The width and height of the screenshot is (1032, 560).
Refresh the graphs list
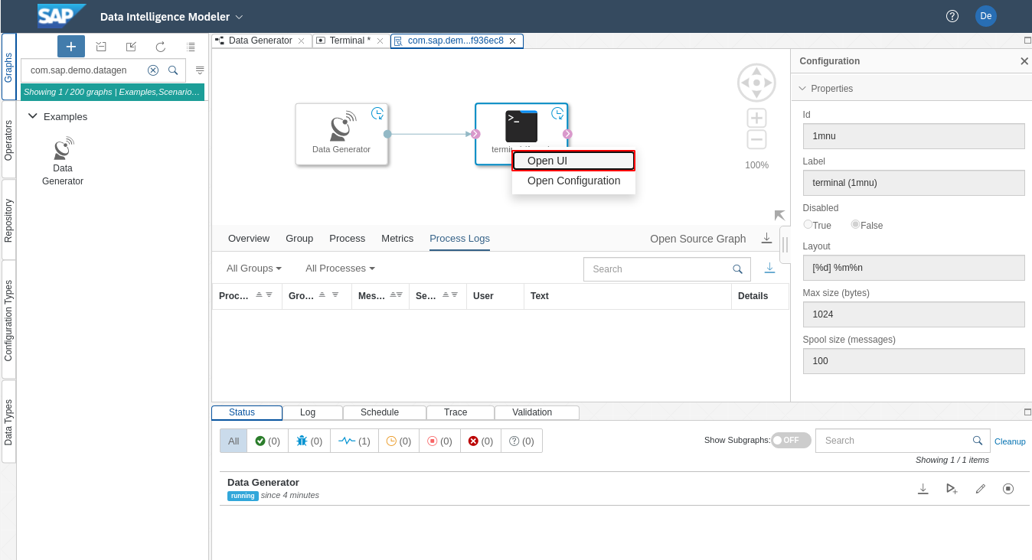click(160, 47)
